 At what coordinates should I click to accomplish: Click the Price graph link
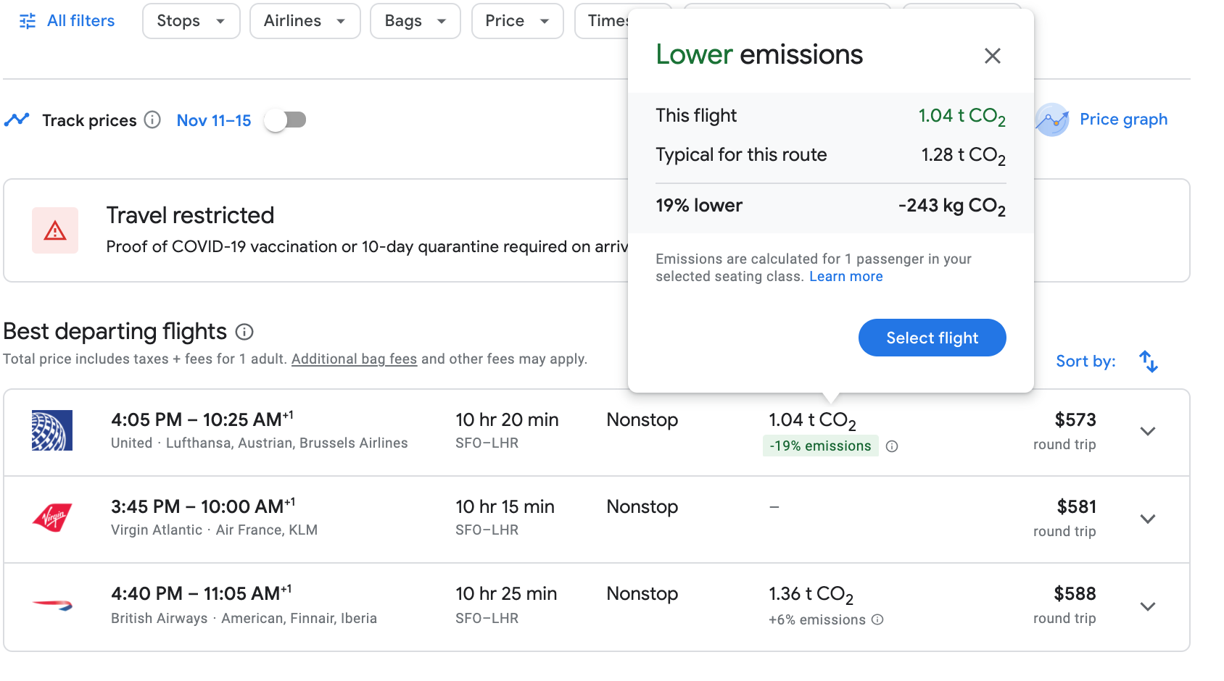[x=1123, y=120]
